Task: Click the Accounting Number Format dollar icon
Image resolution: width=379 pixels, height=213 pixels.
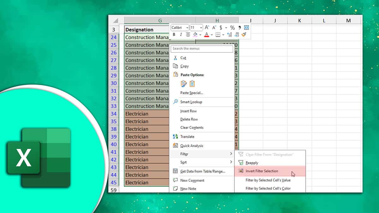Action: pyautogui.click(x=221, y=27)
